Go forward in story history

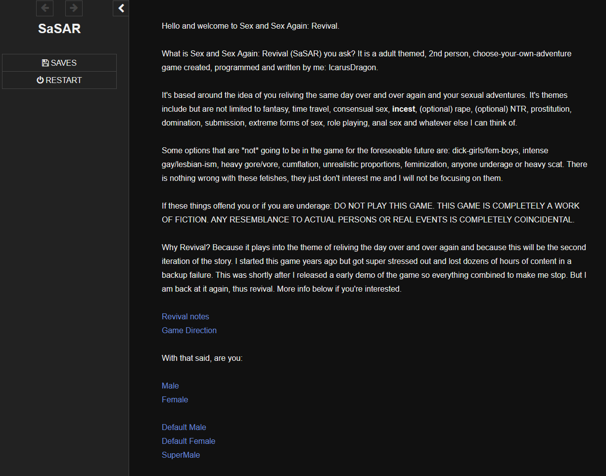(74, 8)
